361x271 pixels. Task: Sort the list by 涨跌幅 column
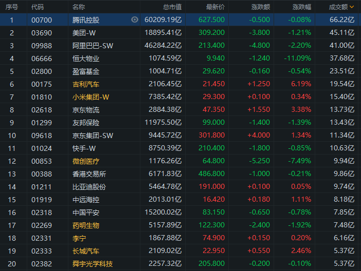302,7
